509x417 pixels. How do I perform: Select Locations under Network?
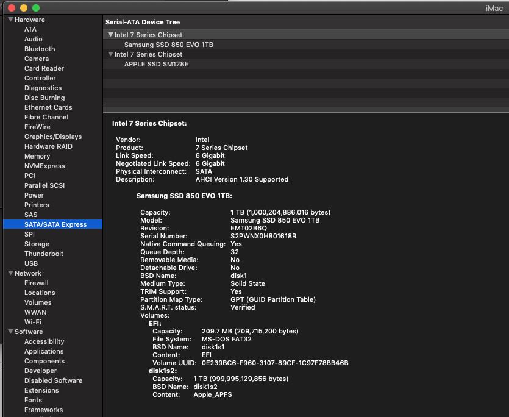pyautogui.click(x=40, y=292)
